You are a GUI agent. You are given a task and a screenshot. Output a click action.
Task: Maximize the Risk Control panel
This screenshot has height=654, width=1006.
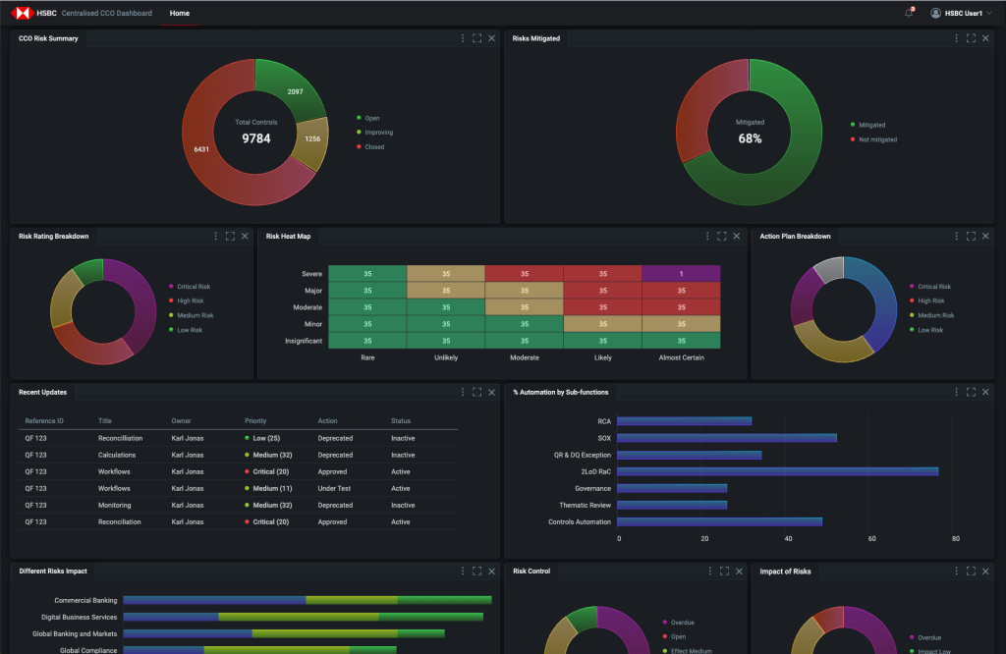click(724, 571)
